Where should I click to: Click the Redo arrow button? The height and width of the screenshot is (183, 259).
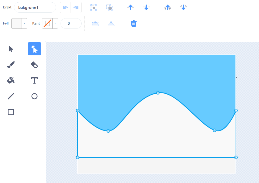tap(76, 8)
